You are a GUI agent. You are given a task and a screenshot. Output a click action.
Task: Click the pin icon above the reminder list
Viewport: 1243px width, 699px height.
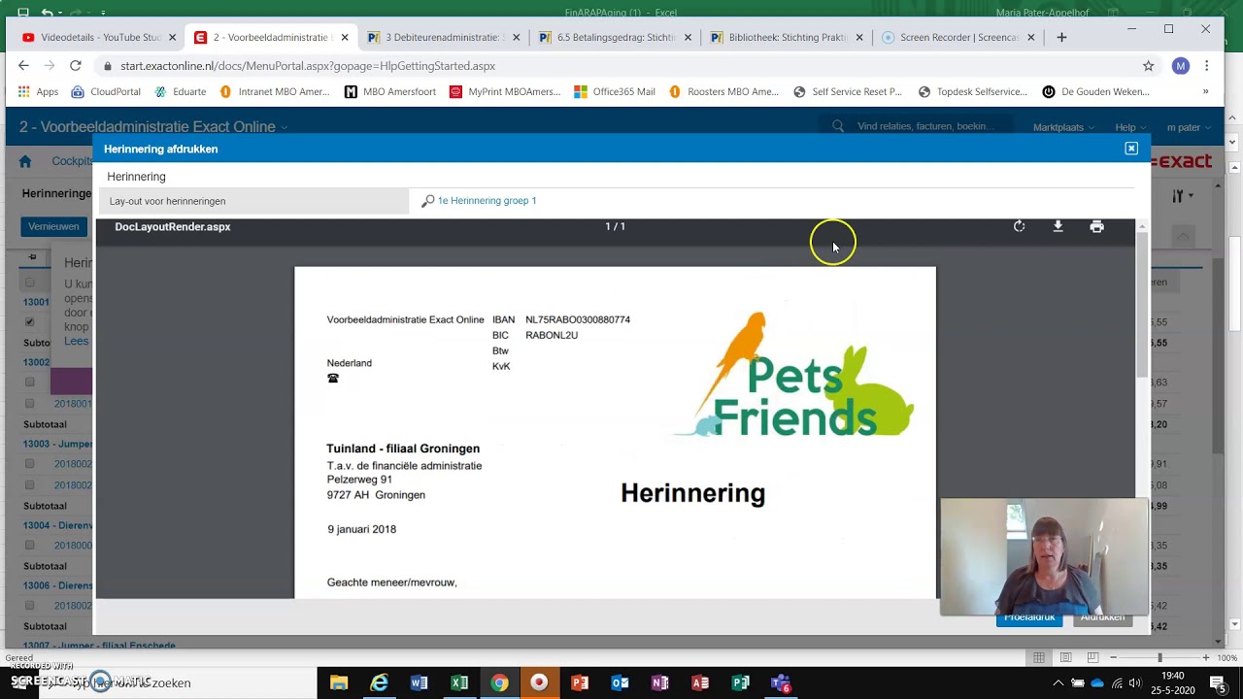click(32, 257)
